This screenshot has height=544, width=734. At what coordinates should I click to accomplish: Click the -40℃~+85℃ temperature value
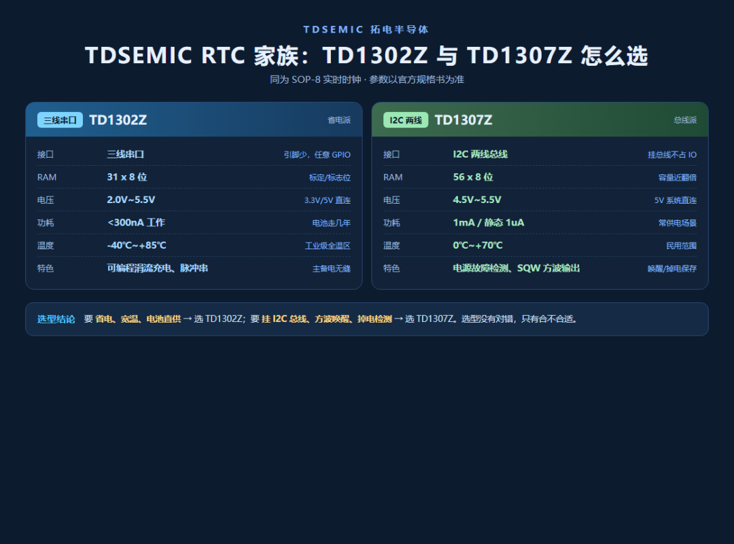137,245
